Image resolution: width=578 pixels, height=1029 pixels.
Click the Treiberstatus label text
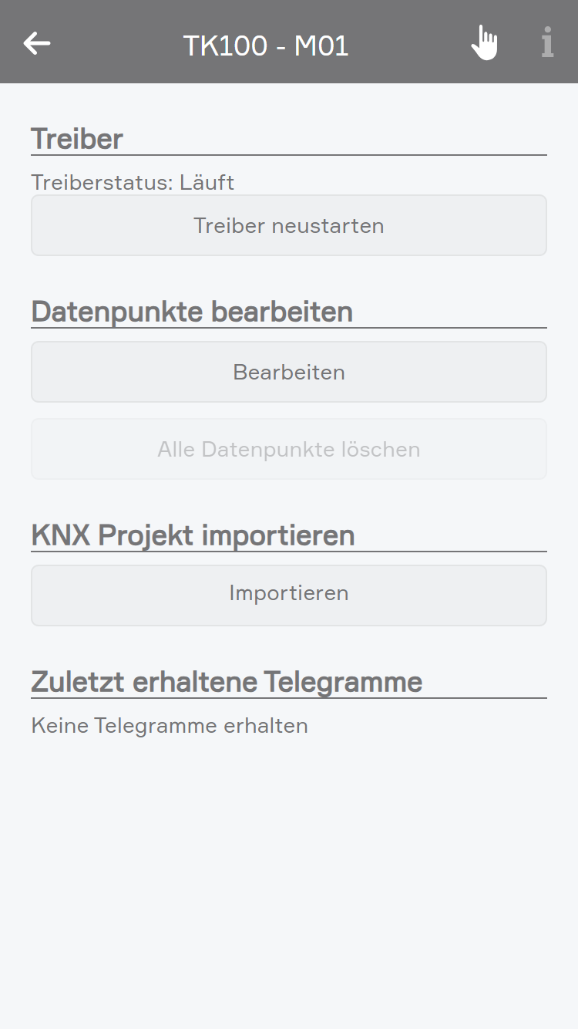click(x=102, y=183)
